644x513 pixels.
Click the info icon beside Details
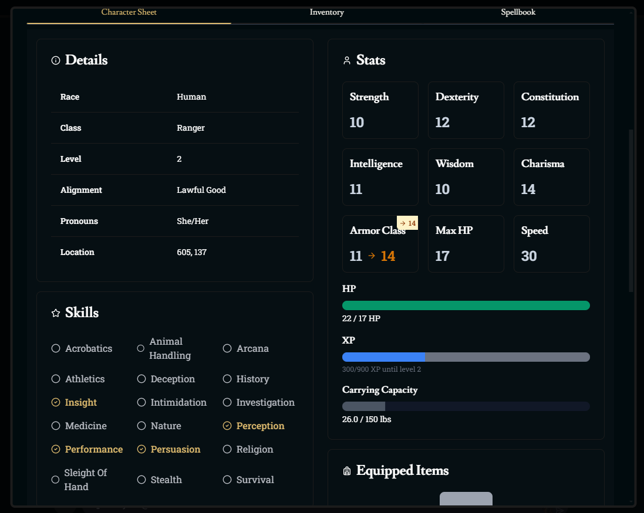[x=56, y=60]
